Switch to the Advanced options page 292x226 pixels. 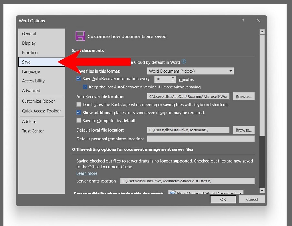pyautogui.click(x=31, y=91)
